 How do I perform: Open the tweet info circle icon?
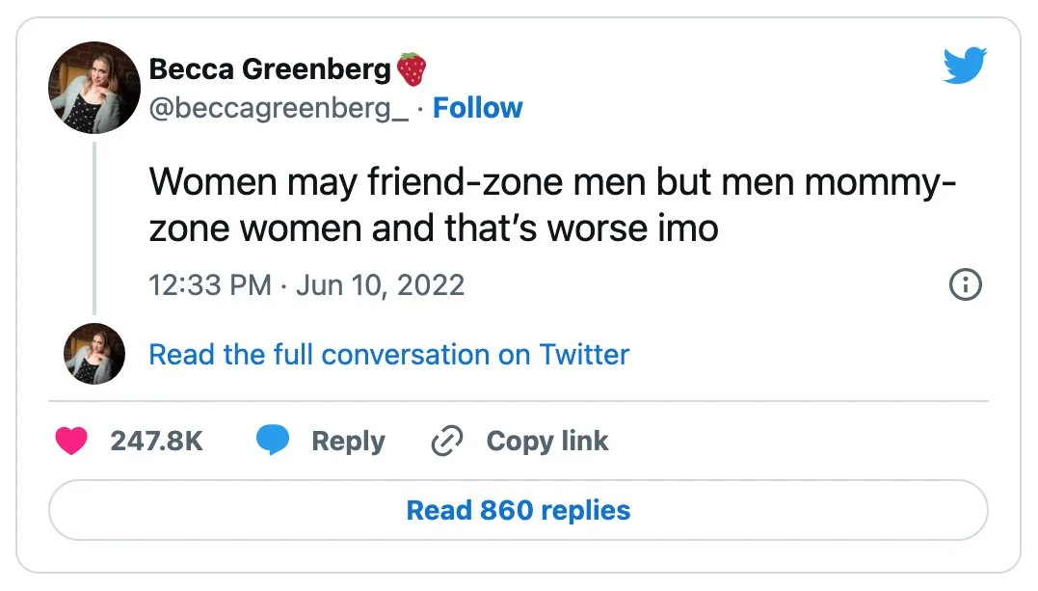(x=965, y=284)
